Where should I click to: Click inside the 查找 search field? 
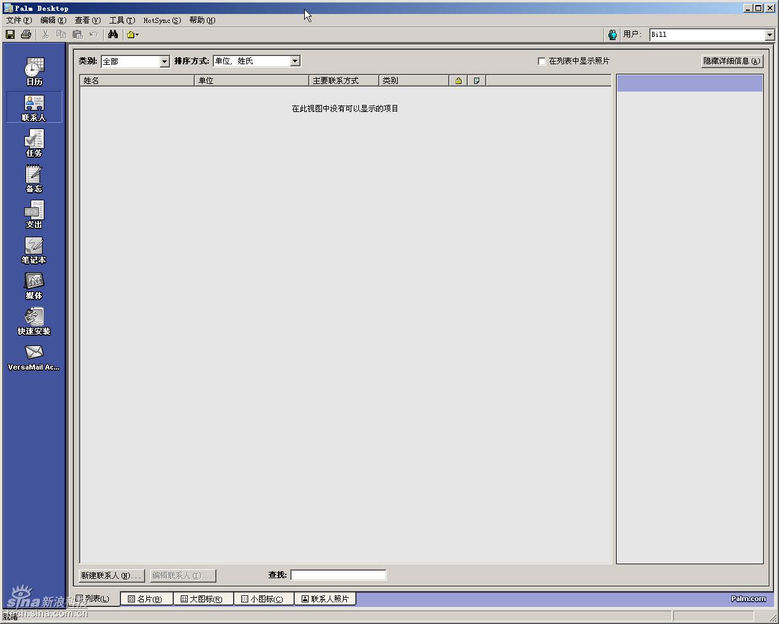[x=339, y=574]
